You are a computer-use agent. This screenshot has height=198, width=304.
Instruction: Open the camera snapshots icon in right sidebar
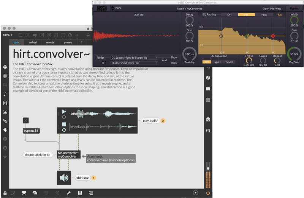pyautogui.click(x=208, y=120)
